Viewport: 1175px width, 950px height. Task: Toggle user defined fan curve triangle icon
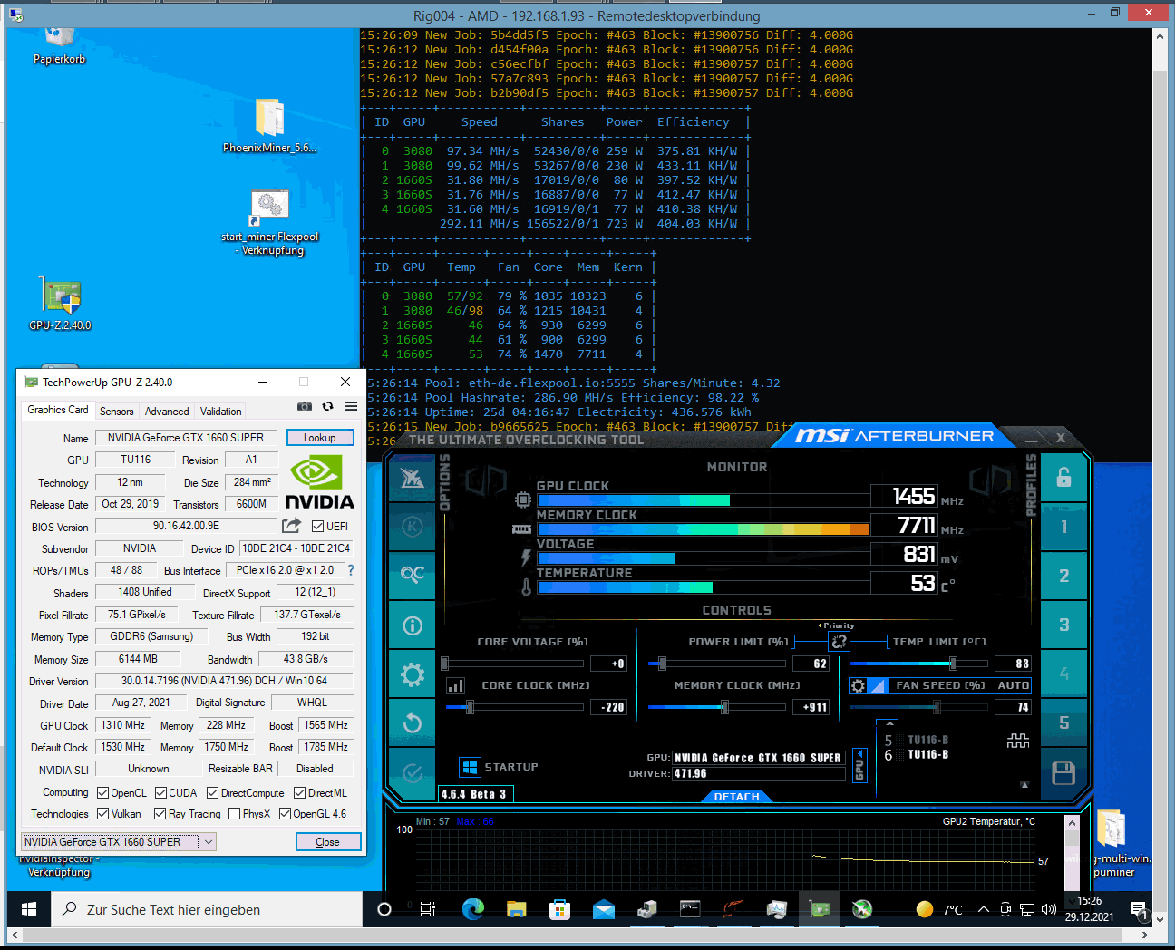pyautogui.click(x=878, y=686)
